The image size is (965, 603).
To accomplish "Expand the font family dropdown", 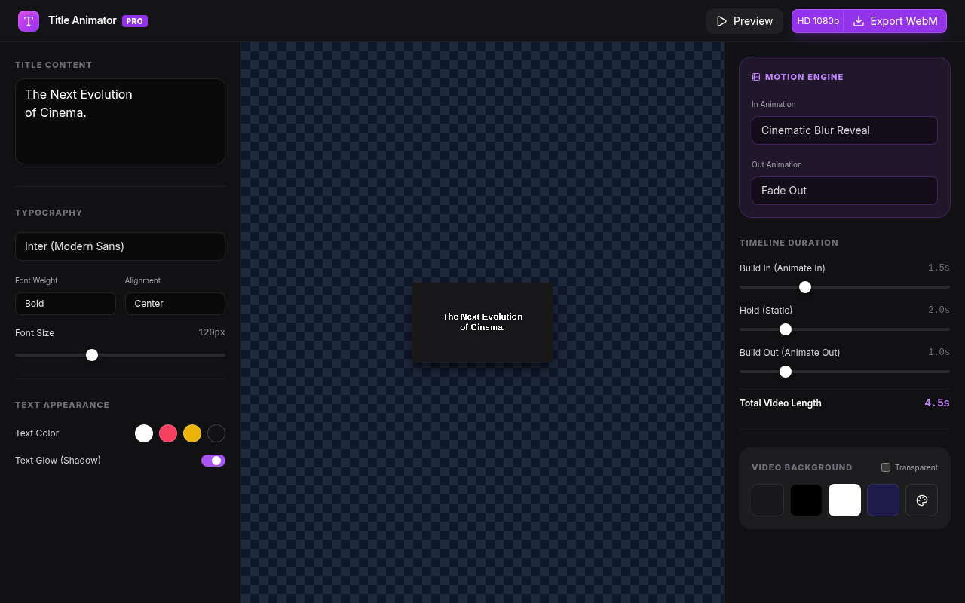I will tap(120, 246).
